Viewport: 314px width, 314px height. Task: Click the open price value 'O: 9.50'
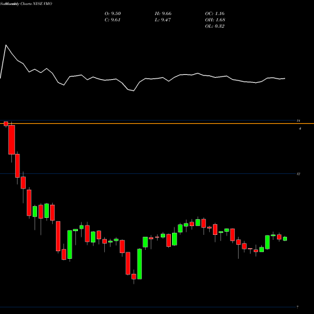point(112,14)
